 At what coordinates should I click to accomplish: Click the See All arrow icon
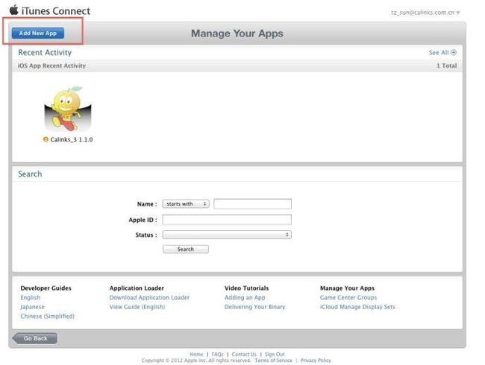click(454, 52)
